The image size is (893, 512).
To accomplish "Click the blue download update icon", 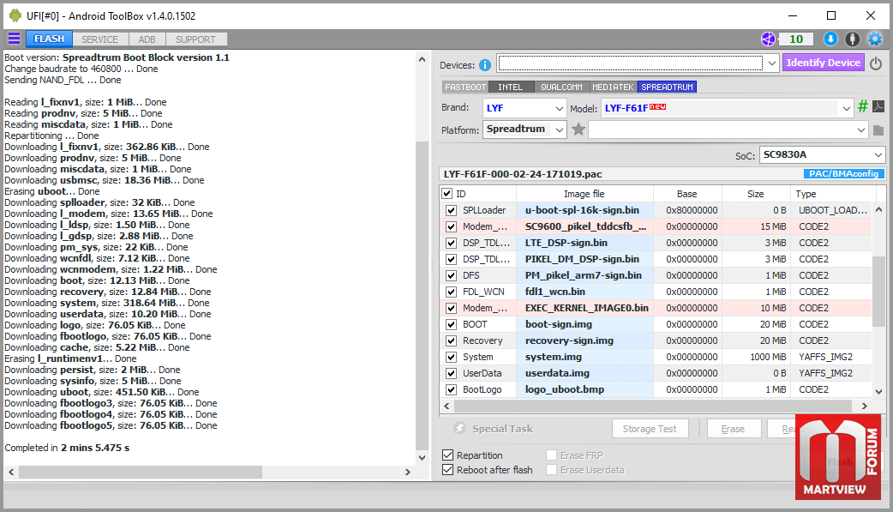I will tap(830, 39).
